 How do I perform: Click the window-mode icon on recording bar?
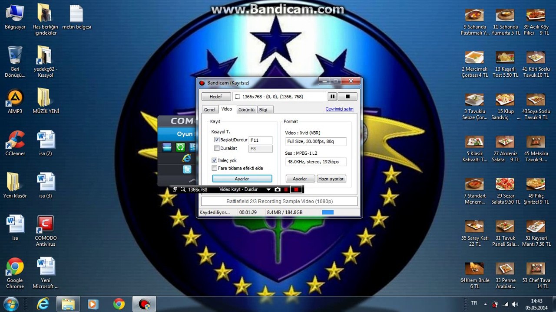175,189
